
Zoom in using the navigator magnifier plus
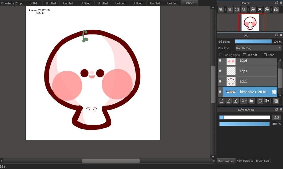[230, 10]
